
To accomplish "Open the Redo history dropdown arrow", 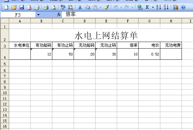I will pyautogui.click(x=132, y=7).
